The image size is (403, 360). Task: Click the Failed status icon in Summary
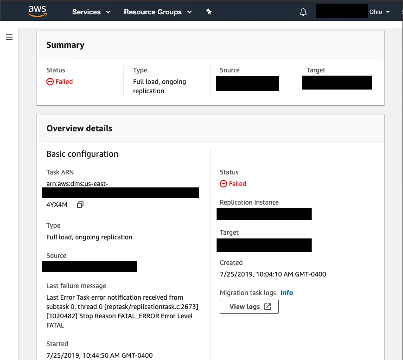point(50,82)
